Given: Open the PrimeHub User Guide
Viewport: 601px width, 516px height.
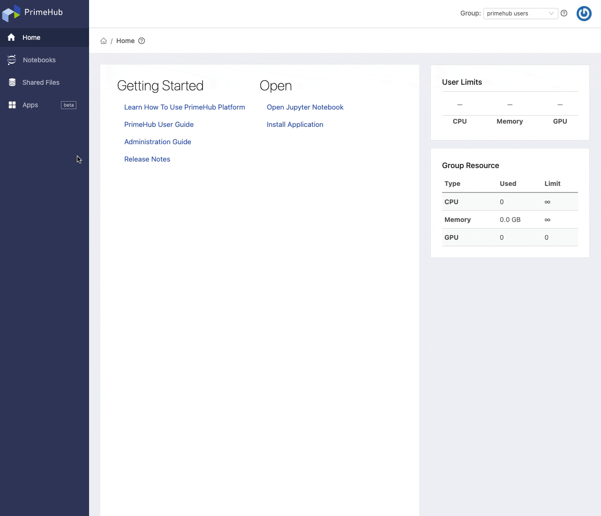Looking at the screenshot, I should (x=158, y=125).
